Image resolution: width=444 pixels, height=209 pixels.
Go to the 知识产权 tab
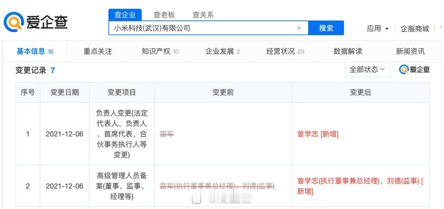pos(160,51)
